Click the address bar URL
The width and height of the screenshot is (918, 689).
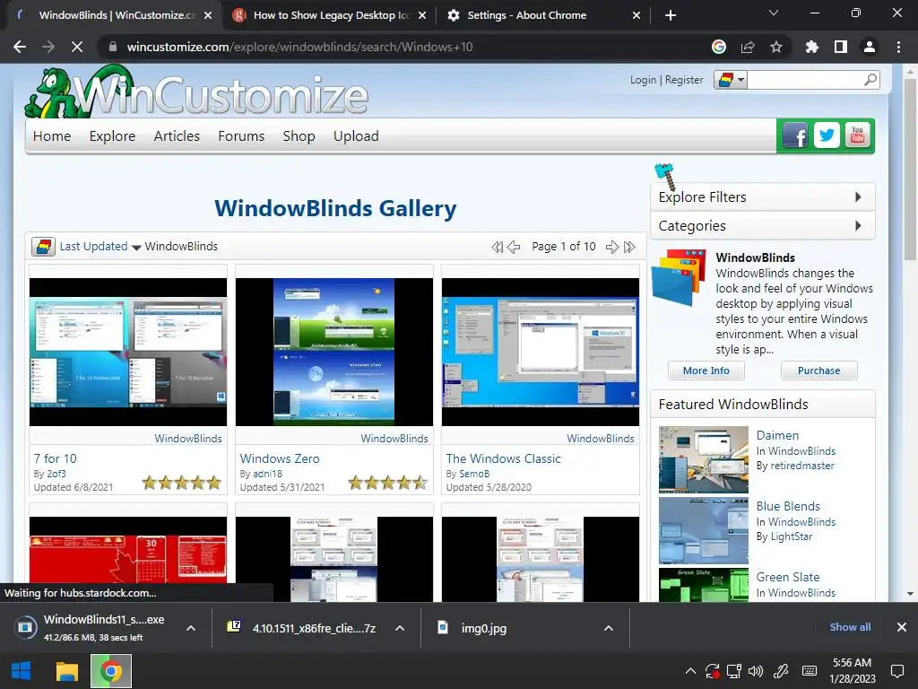pos(299,47)
